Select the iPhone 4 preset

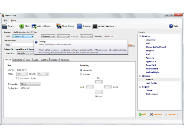point(150,51)
